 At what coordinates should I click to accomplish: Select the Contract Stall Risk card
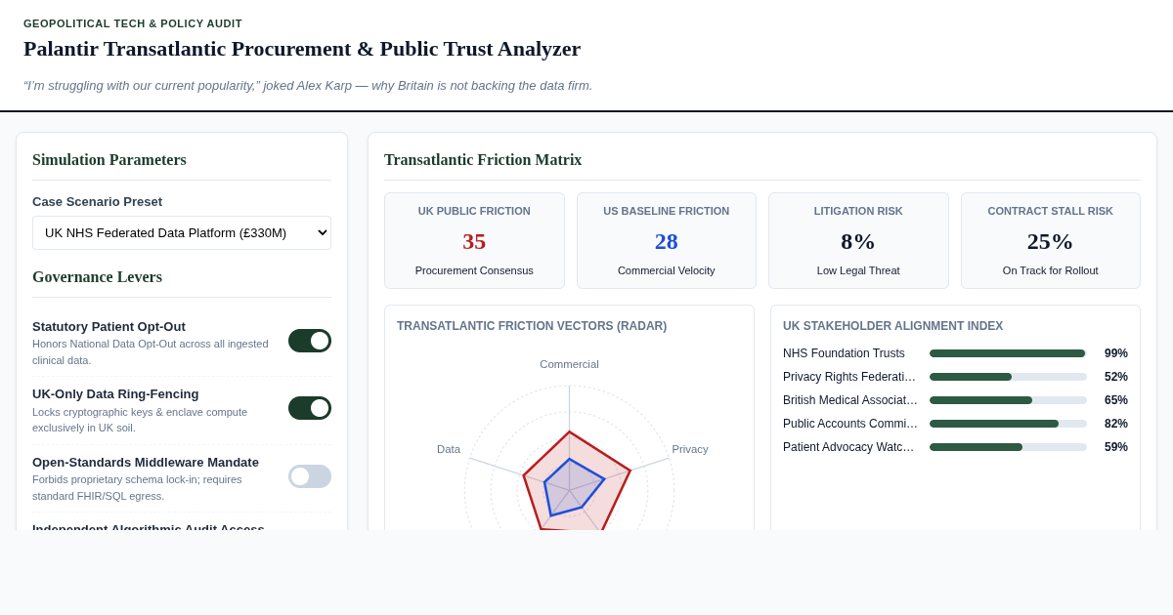point(1051,240)
